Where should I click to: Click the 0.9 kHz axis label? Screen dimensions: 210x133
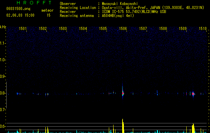[3, 76]
